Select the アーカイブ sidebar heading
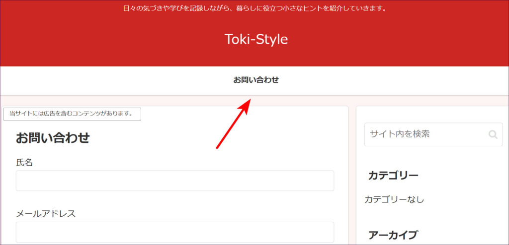 (393, 235)
